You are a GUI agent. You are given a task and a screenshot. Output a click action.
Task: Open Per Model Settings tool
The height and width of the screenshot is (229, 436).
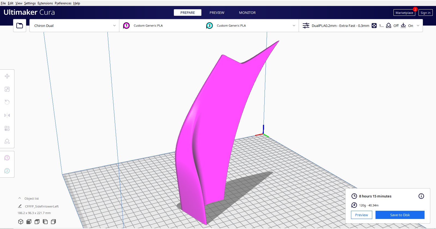7,128
